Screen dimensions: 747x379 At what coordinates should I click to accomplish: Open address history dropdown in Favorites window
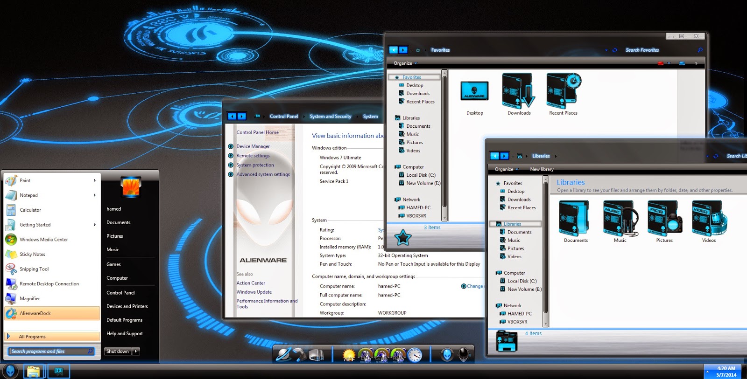click(606, 50)
